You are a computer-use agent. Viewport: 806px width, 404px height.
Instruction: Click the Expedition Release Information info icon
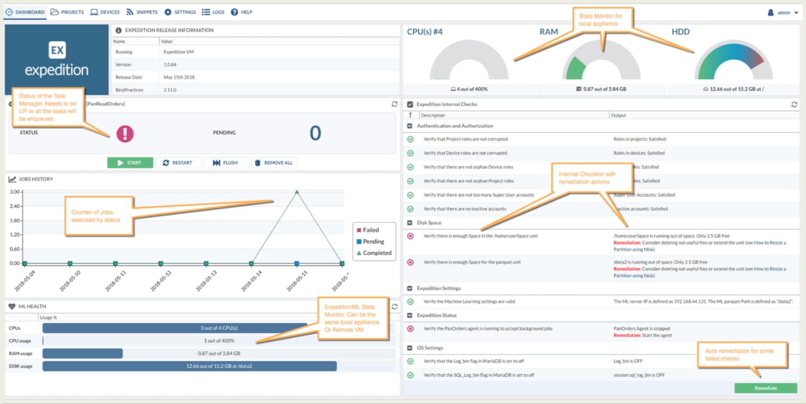(118, 30)
